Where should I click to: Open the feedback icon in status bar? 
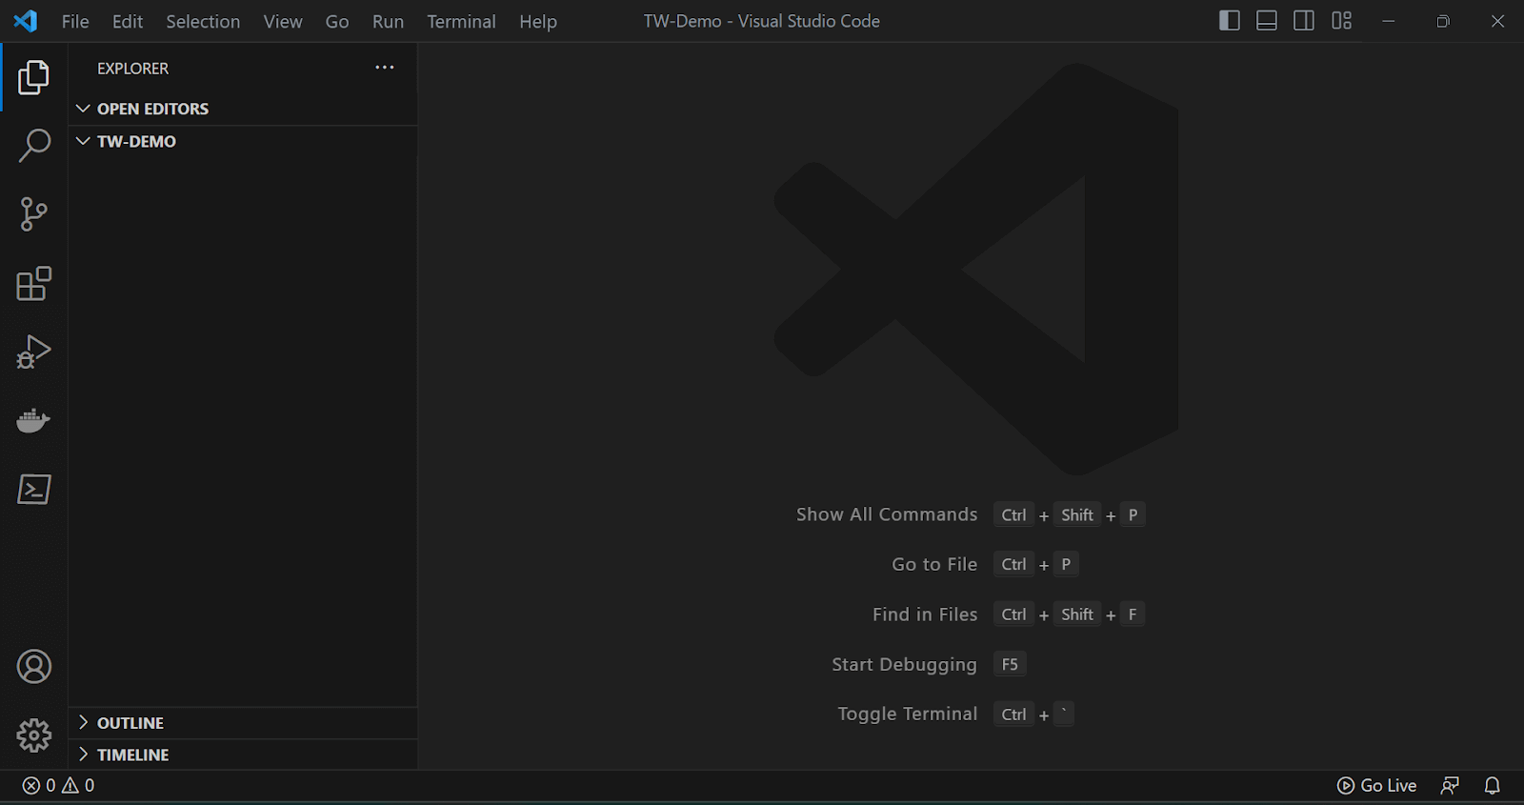click(x=1450, y=786)
